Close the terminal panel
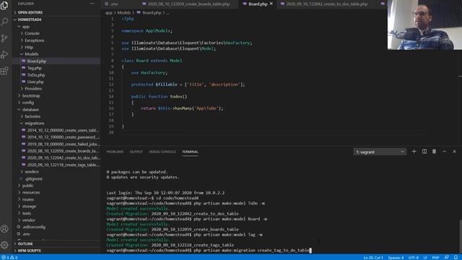This screenshot has height=260, width=462. 454,152
